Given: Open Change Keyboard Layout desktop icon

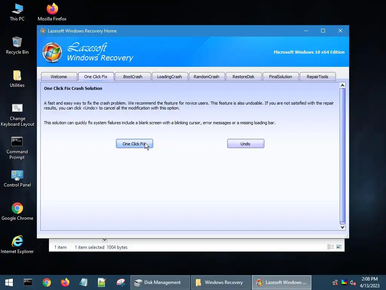Looking at the screenshot, I should pyautogui.click(x=17, y=115).
